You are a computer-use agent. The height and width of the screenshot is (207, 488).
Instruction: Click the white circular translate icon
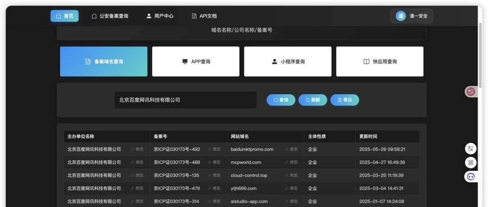click(x=470, y=148)
